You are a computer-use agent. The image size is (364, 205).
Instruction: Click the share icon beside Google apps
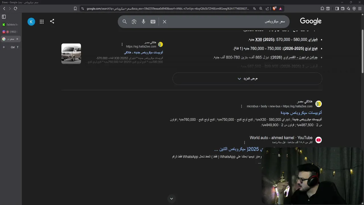(x=52, y=21)
